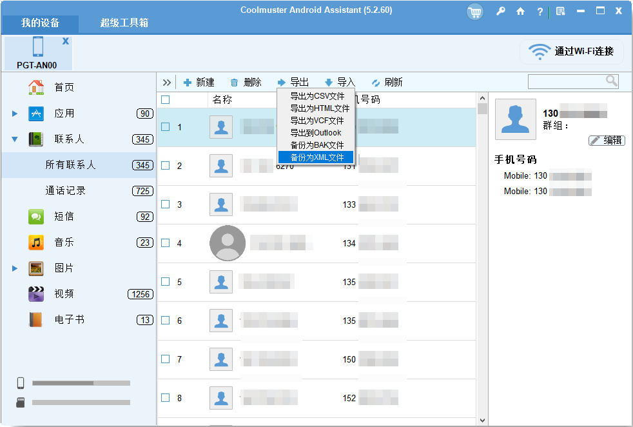Click 刷新 refresh button
Viewport: 633px width, 427px height.
(x=387, y=83)
